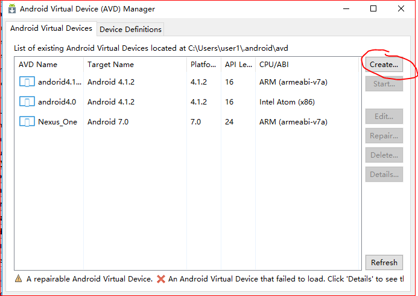
Task: Click the repairable device warning triangle icon
Action: 18,278
